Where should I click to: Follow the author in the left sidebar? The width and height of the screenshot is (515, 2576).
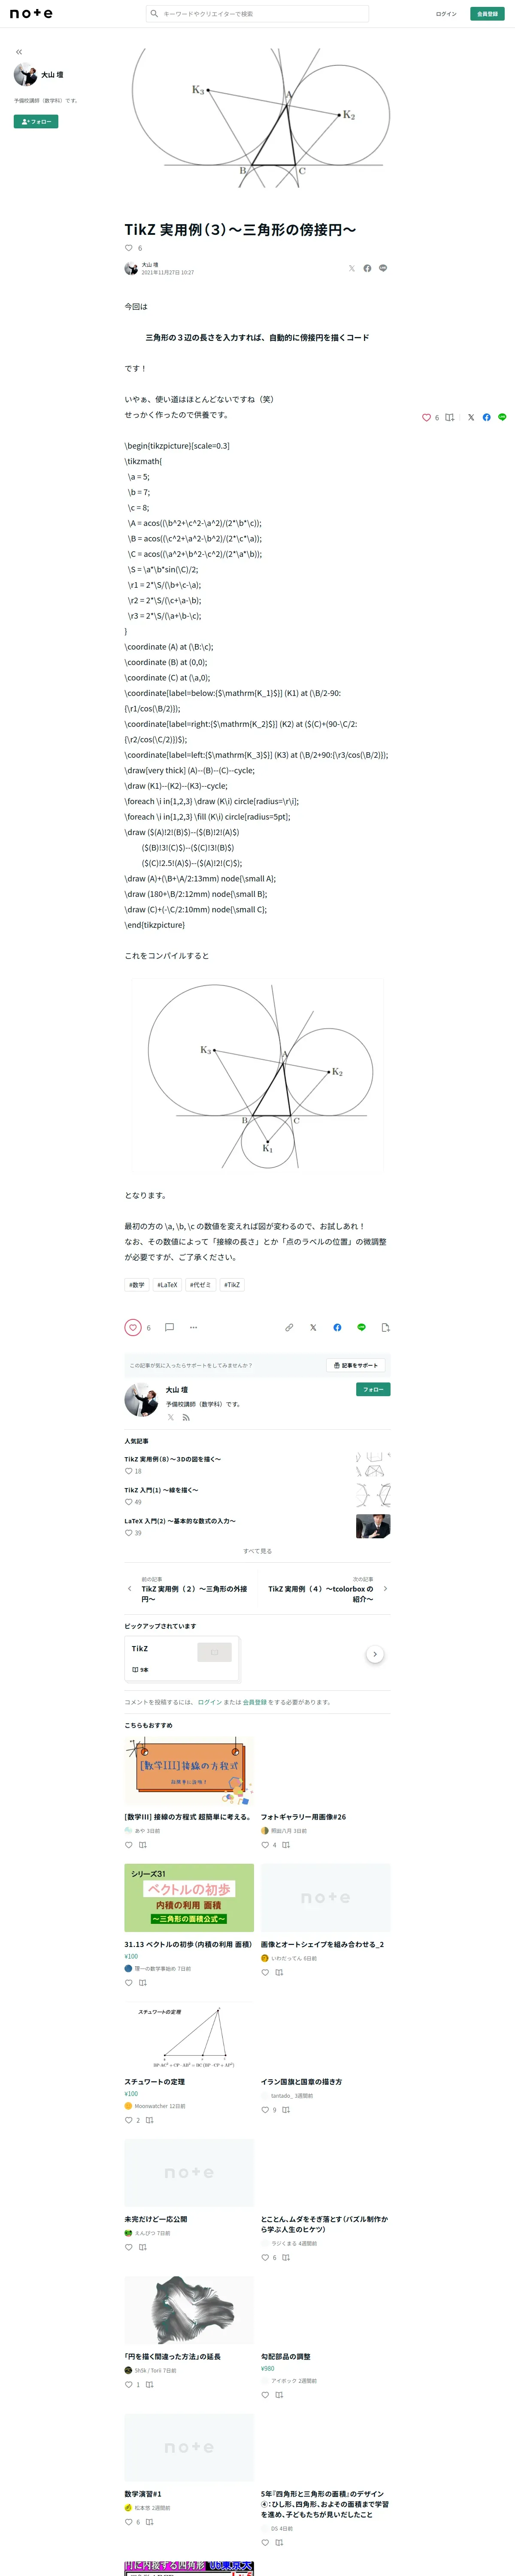(x=36, y=122)
